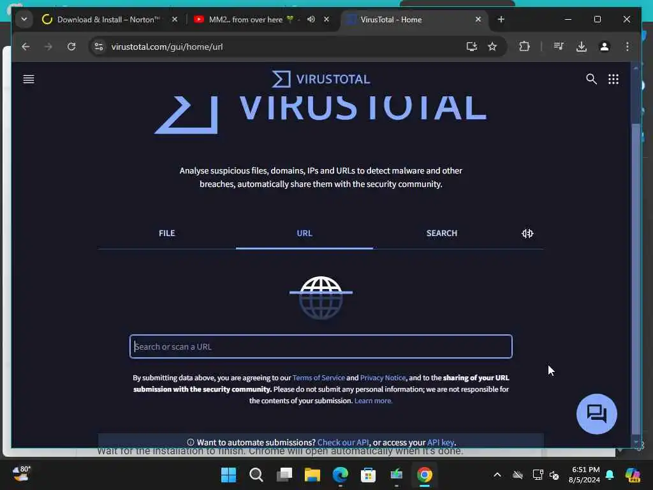Select the URL scan tab
This screenshot has width=653, height=490.
(304, 234)
